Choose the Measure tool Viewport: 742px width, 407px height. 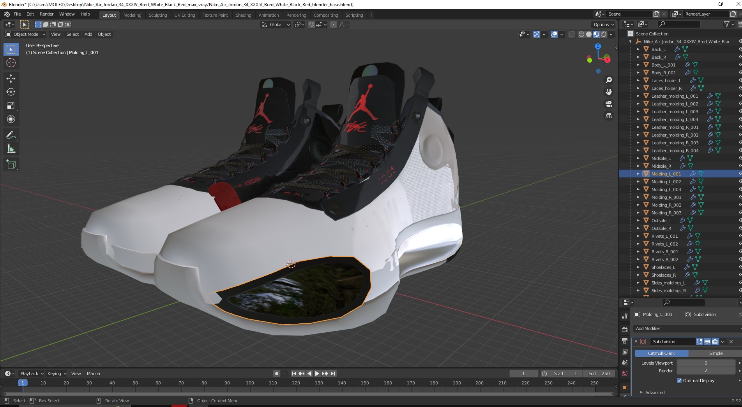click(11, 149)
